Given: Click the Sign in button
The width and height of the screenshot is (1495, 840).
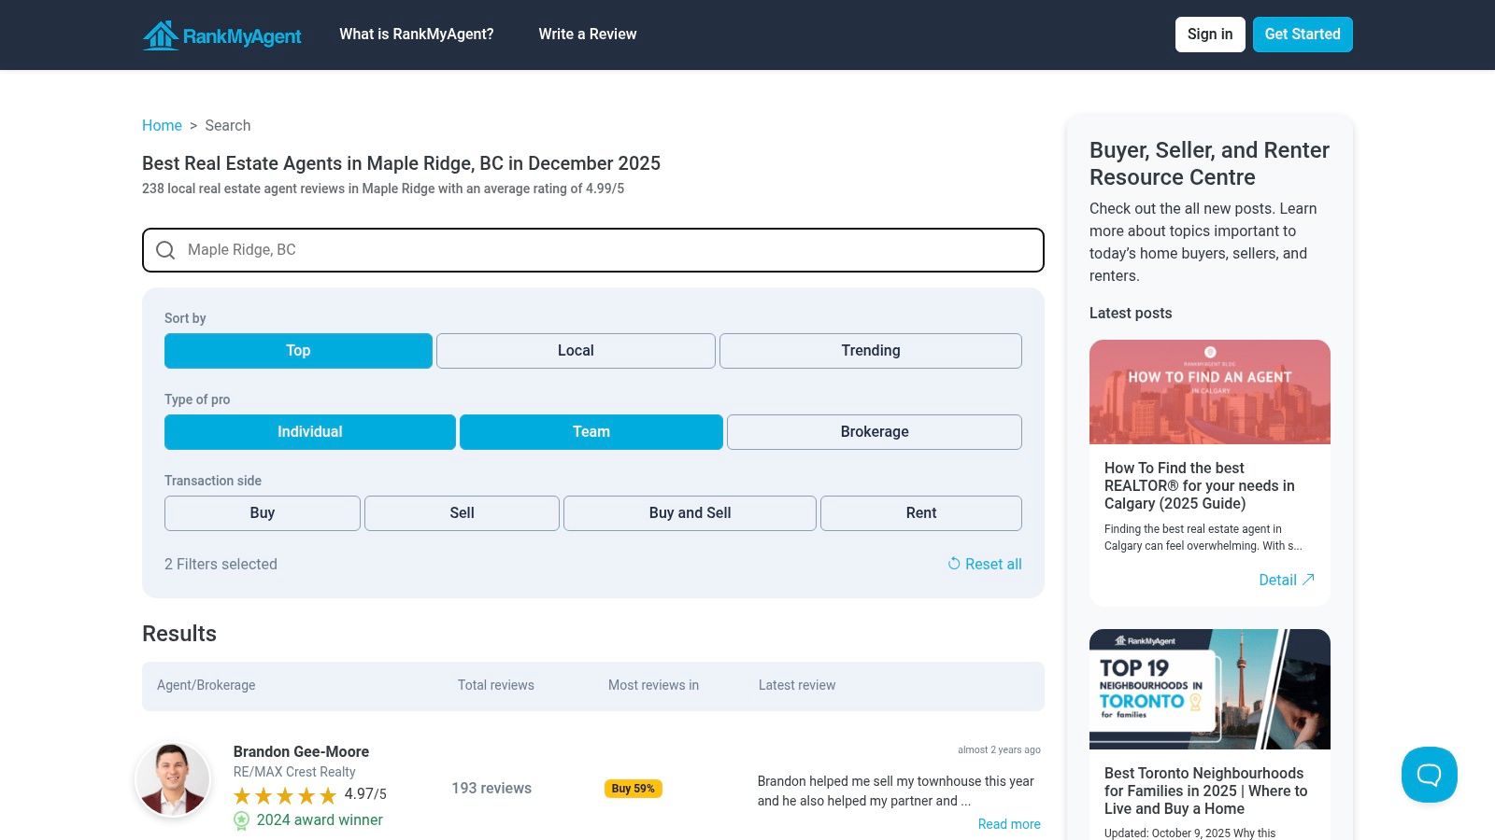Looking at the screenshot, I should point(1210,35).
